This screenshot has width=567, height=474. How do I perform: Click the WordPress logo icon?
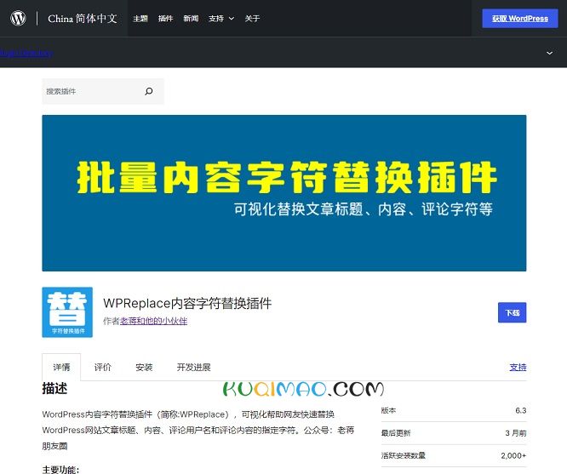click(18, 18)
